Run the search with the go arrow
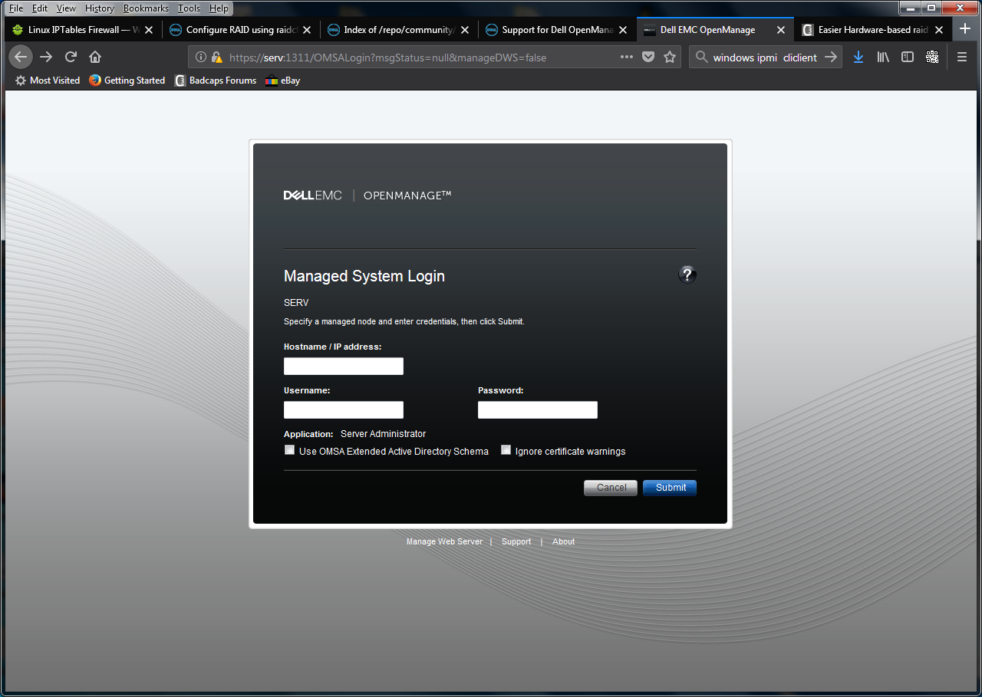 click(x=831, y=57)
